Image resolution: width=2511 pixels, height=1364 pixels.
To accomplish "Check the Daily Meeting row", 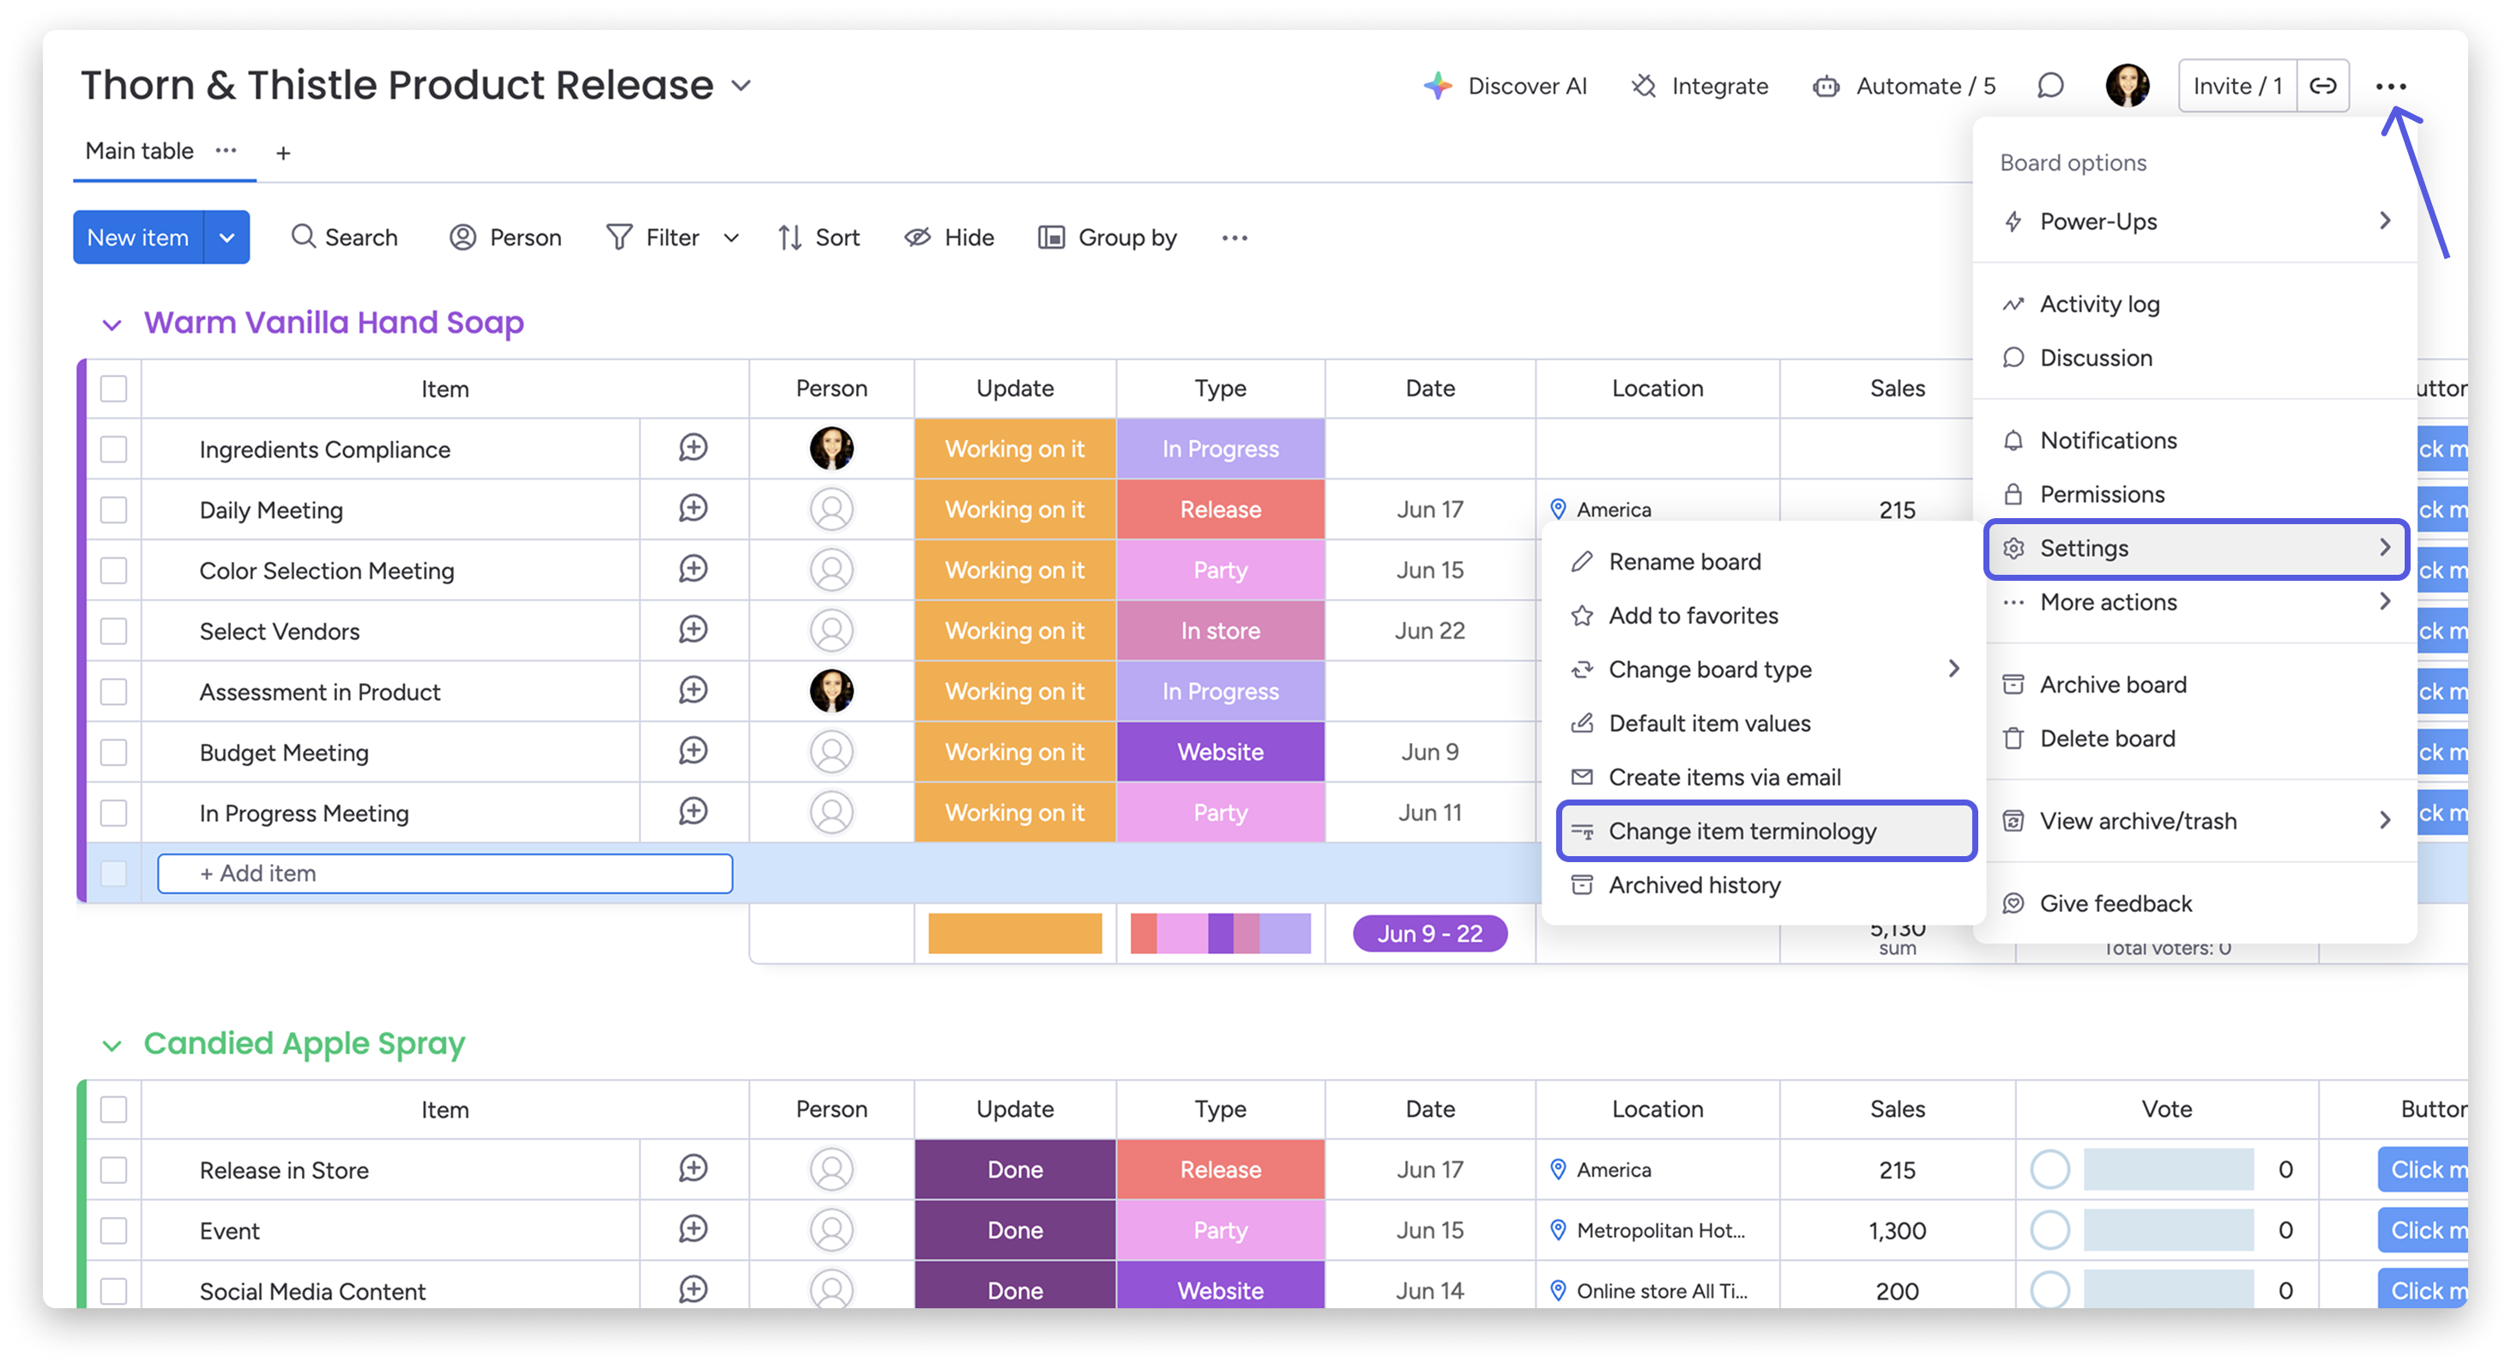I will [x=113, y=509].
